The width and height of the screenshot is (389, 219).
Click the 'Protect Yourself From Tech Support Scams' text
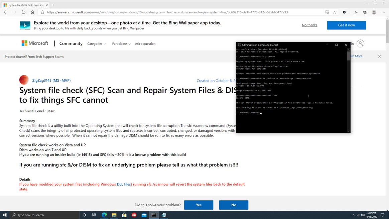click(x=34, y=57)
